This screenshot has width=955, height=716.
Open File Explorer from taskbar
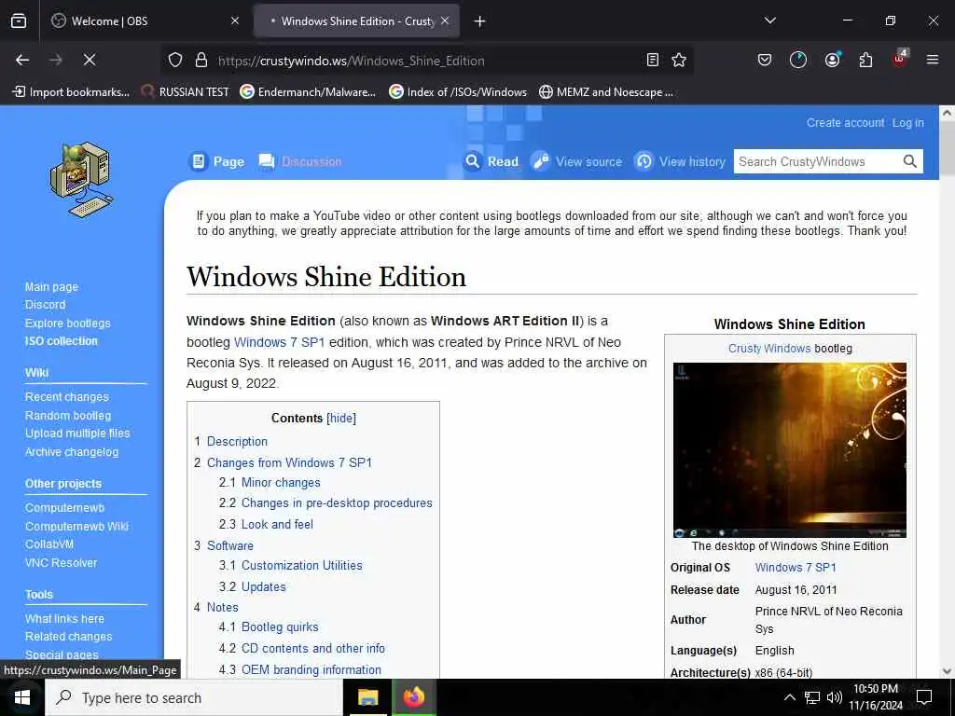pyautogui.click(x=367, y=697)
